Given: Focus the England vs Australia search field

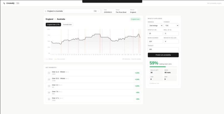Looking at the screenshot, I should pos(72,11).
